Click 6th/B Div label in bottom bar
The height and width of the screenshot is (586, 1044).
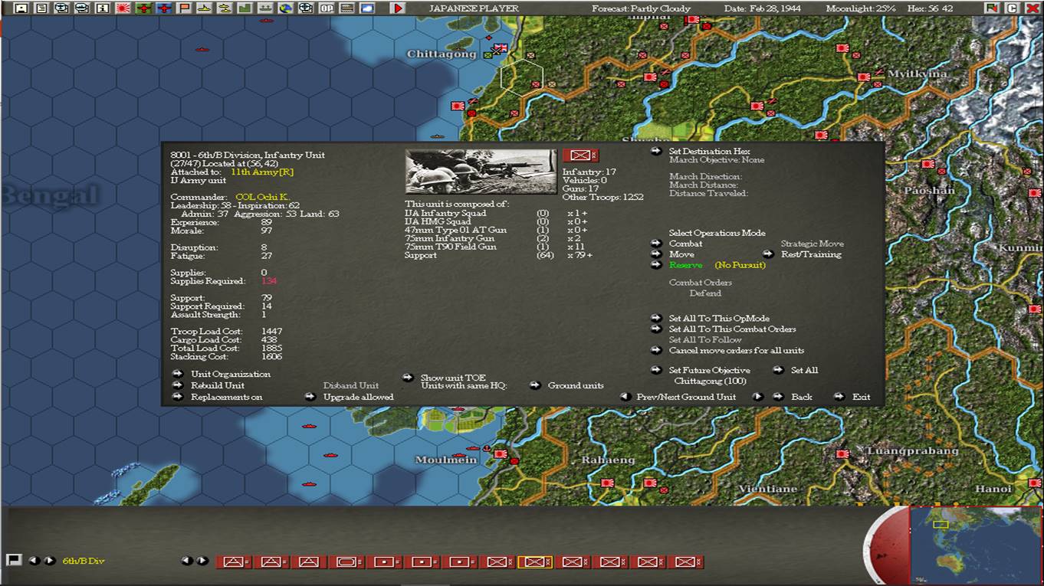tap(84, 561)
